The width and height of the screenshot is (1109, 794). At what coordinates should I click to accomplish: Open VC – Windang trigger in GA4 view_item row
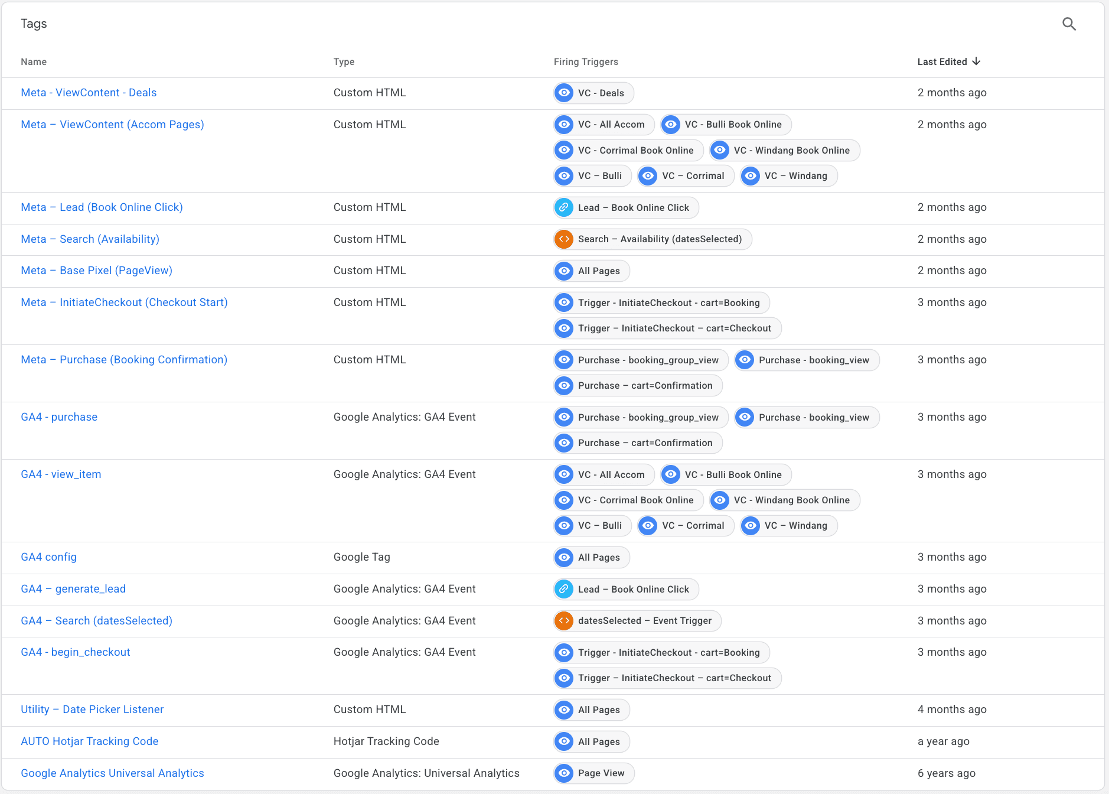(788, 525)
